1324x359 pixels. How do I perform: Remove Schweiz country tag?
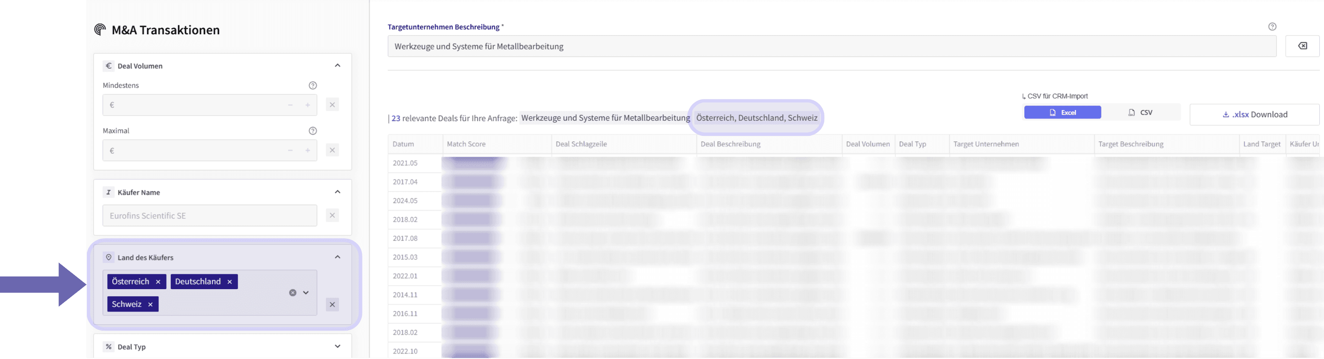pos(150,304)
